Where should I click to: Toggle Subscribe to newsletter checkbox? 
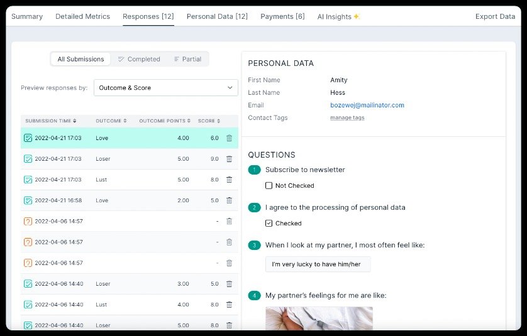[269, 186]
